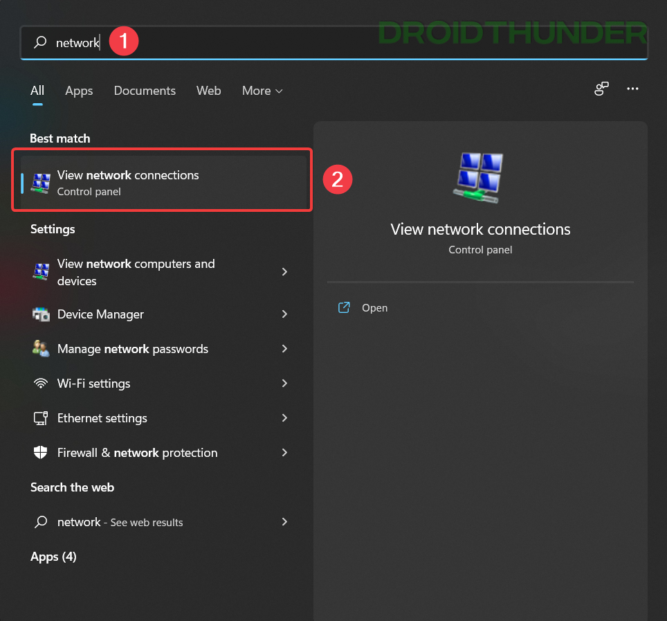
Task: Expand the Manage network passwords chevron
Action: pyautogui.click(x=284, y=349)
